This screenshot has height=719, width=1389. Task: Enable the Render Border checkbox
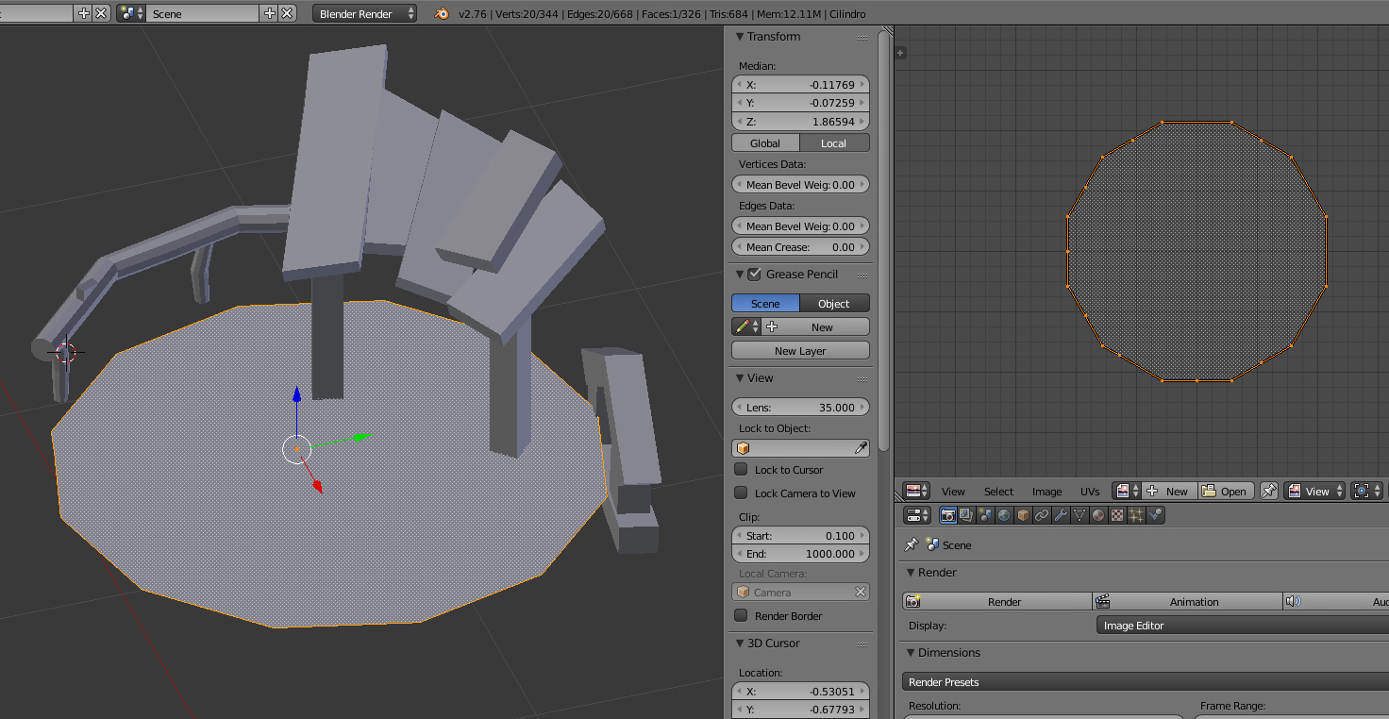coord(742,616)
